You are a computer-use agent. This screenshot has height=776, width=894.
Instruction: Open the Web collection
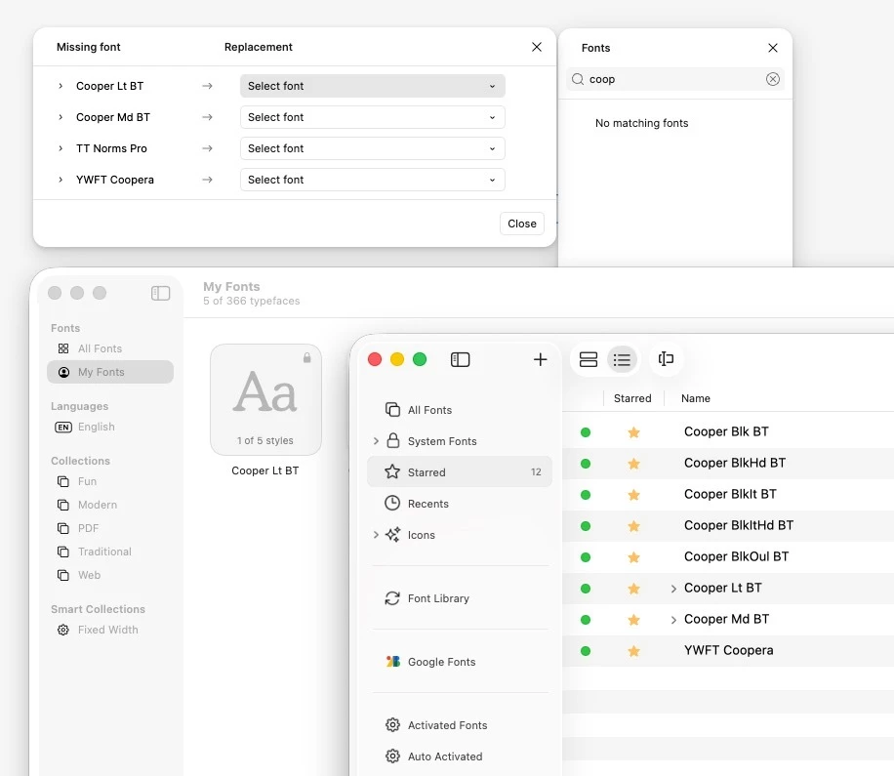click(110, 575)
